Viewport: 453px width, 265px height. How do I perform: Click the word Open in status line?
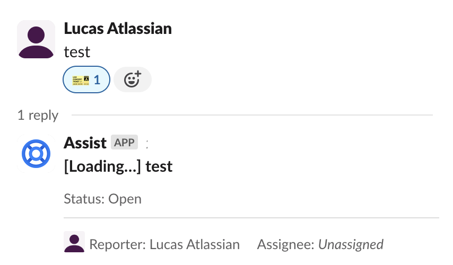[125, 199]
